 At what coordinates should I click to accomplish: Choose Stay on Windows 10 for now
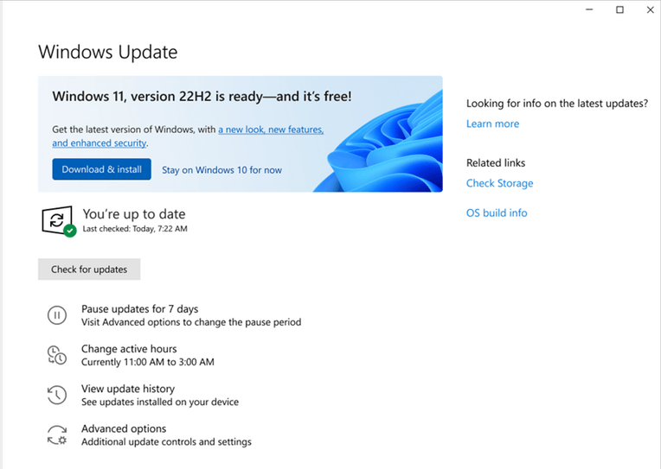(x=221, y=170)
